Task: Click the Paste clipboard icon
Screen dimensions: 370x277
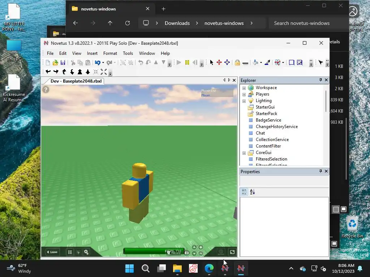Action: pos(88,62)
